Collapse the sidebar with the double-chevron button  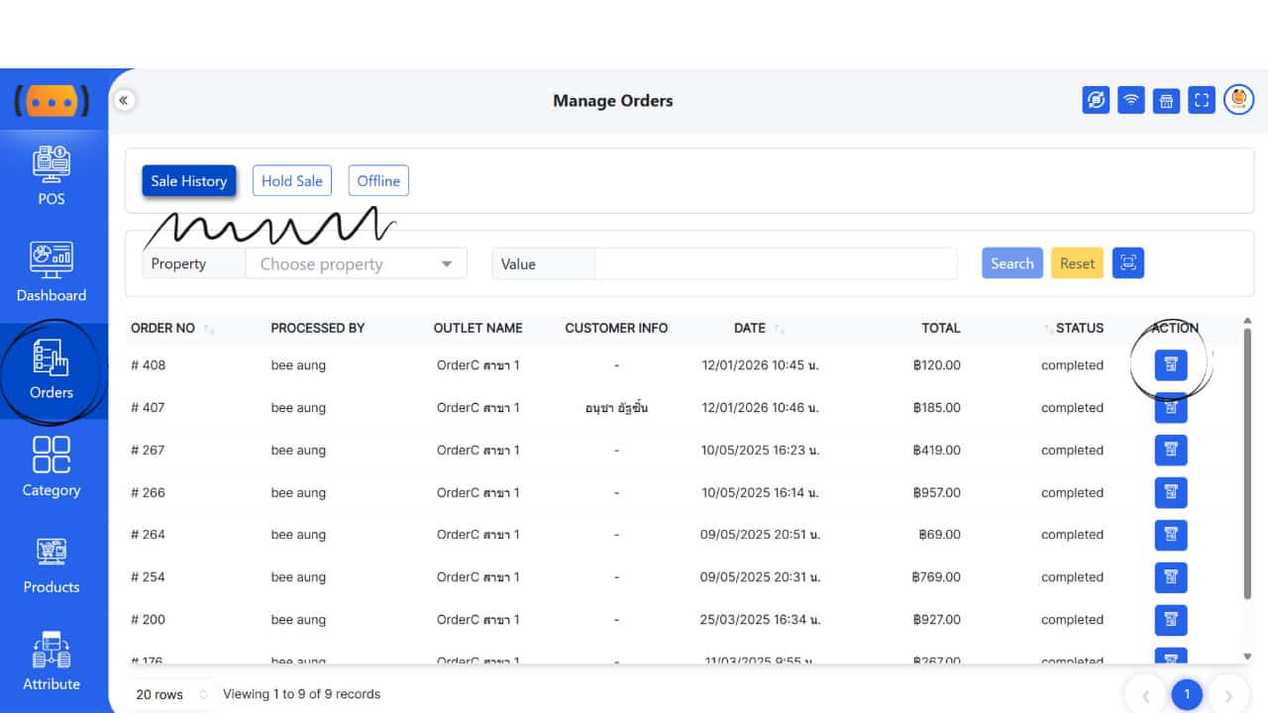124,100
